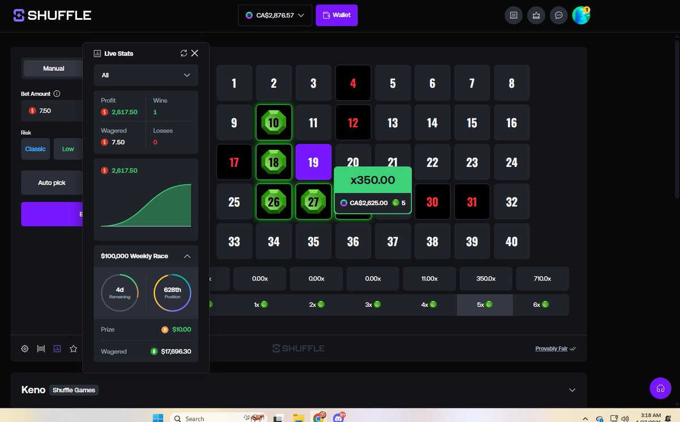Select the Manual betting tab
Screen dimensions: 680x422
[54, 68]
